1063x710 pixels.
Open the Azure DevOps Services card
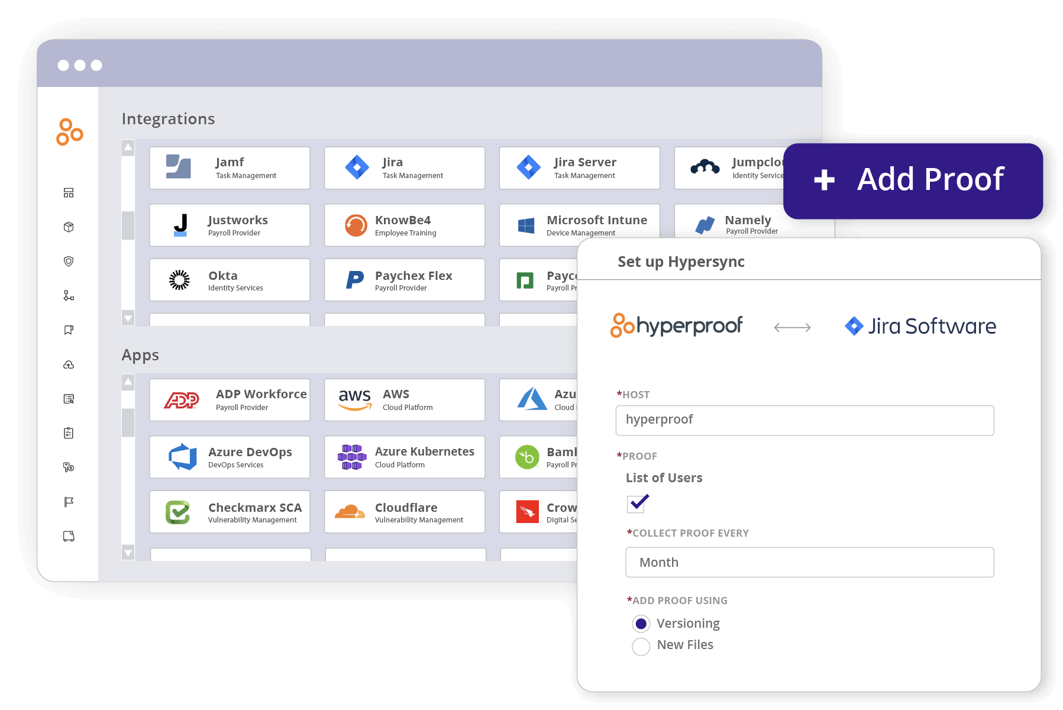tap(230, 457)
